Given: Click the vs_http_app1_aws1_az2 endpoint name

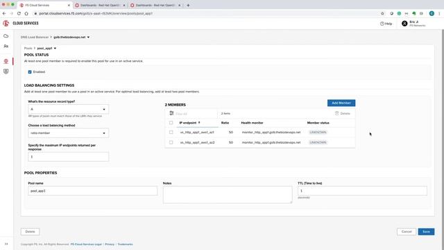Looking at the screenshot, I should click(197, 142).
